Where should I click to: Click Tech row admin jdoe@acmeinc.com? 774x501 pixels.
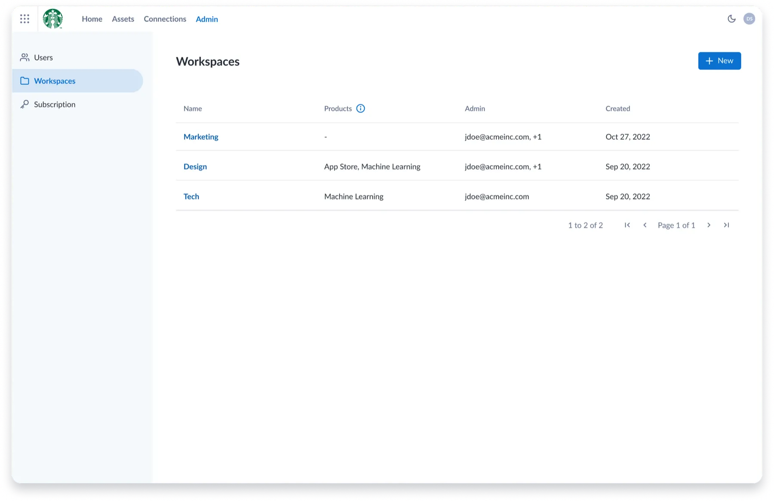(x=497, y=197)
